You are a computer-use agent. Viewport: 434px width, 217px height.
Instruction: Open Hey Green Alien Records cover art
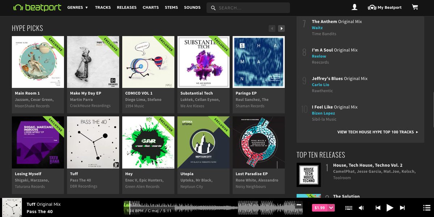pos(148,142)
